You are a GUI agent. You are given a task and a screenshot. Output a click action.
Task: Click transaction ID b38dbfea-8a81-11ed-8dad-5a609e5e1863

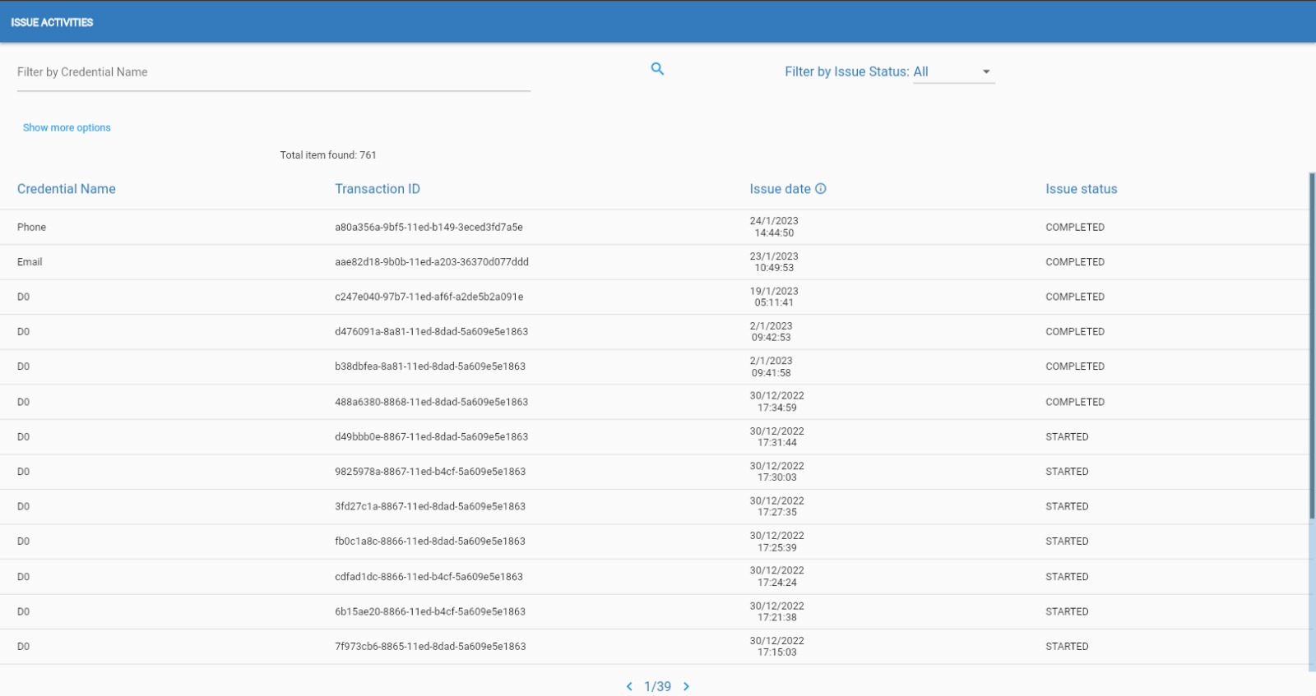tap(430, 366)
